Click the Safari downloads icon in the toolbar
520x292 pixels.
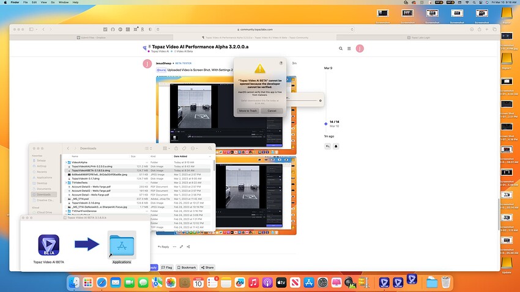coord(472,29)
